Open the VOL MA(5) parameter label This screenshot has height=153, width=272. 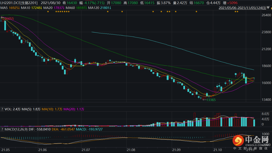click(31, 109)
